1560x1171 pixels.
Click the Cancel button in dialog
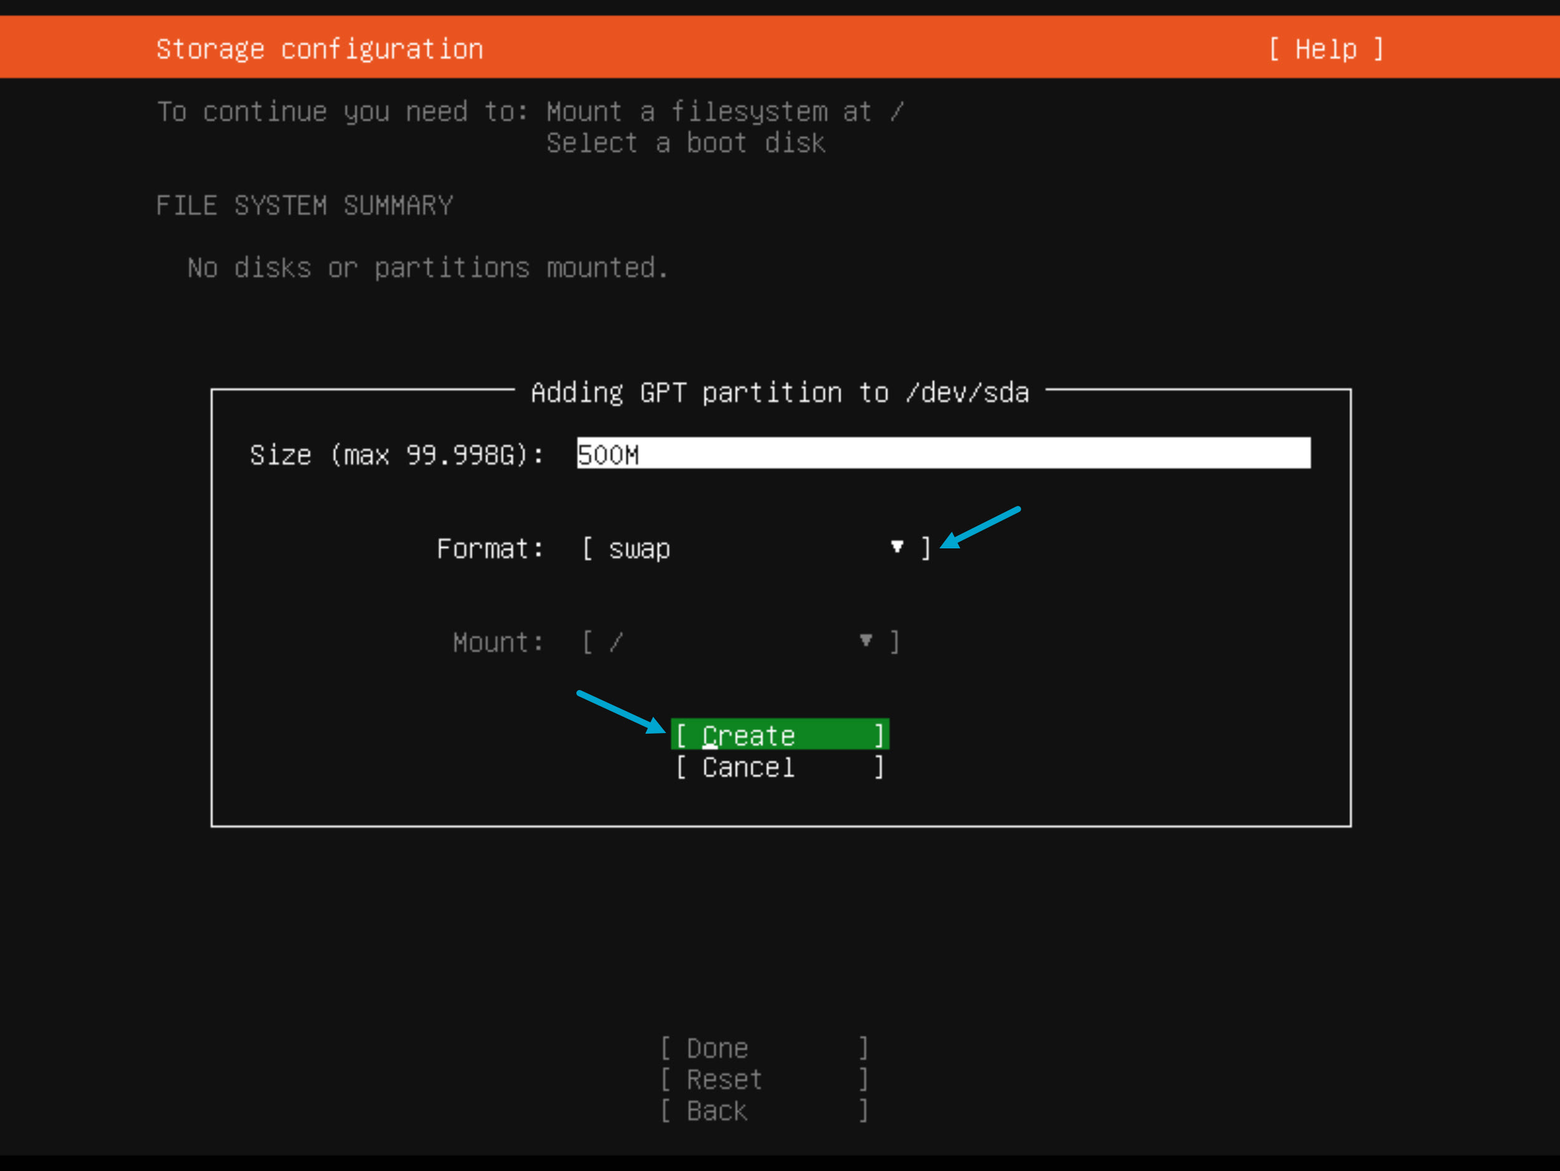[779, 767]
